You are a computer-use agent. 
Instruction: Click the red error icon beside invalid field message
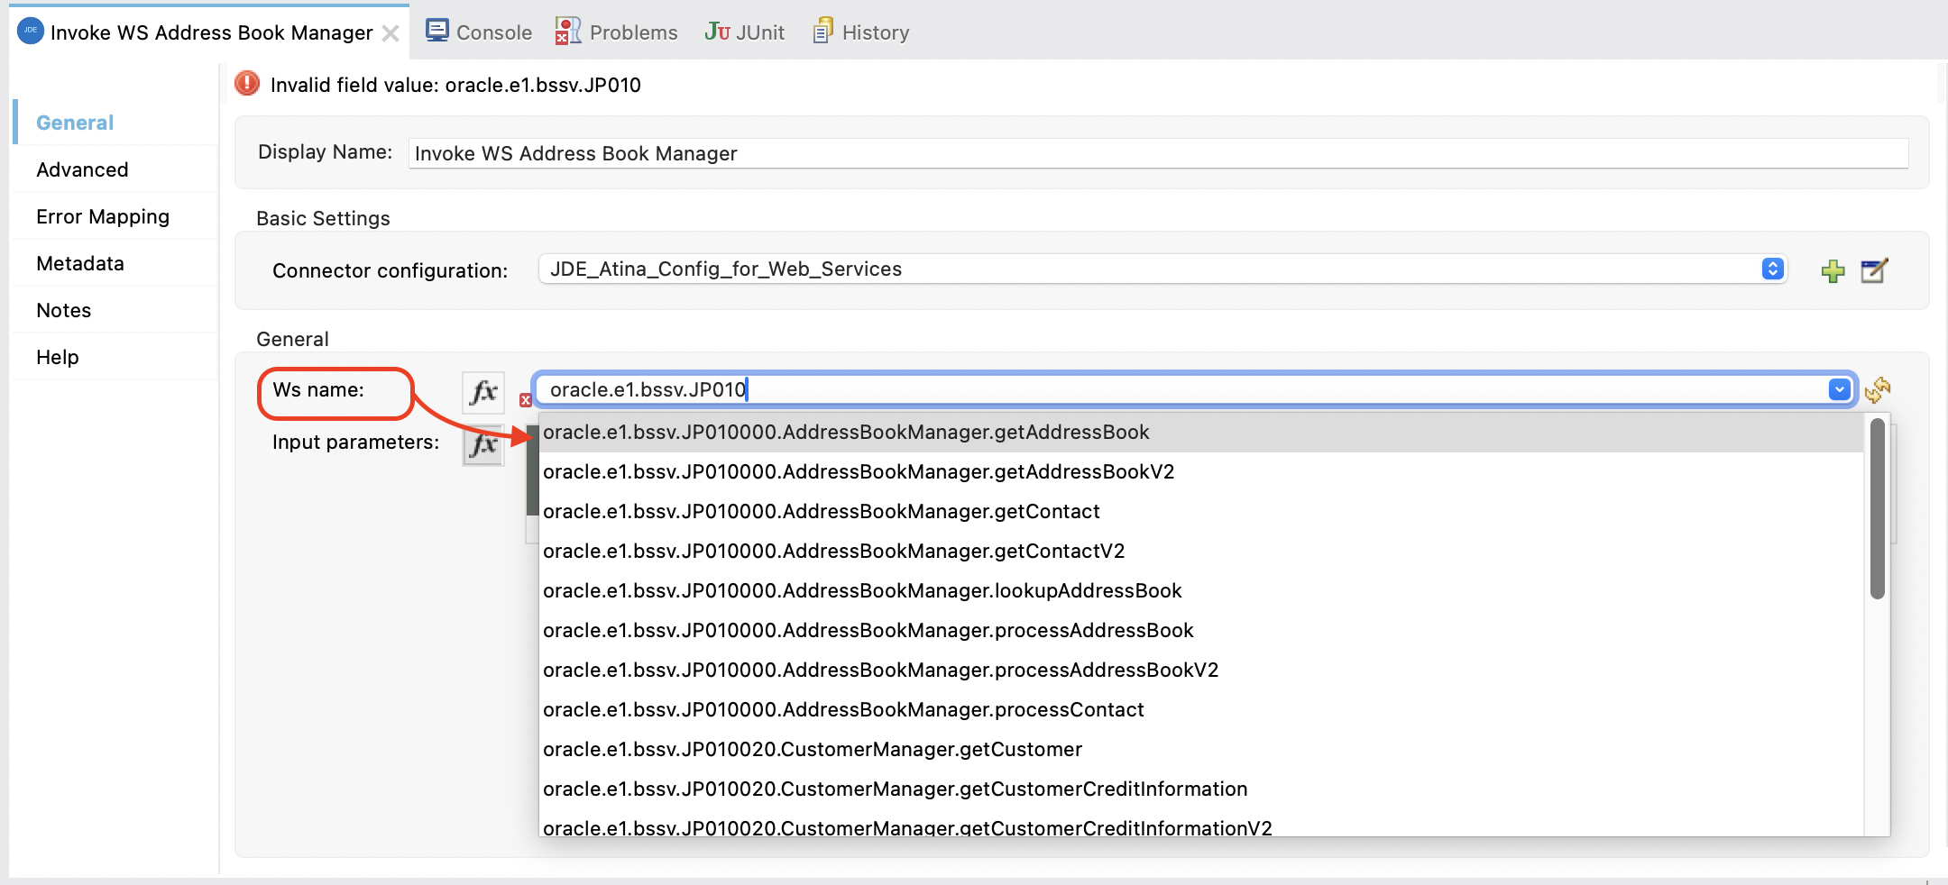tap(247, 84)
